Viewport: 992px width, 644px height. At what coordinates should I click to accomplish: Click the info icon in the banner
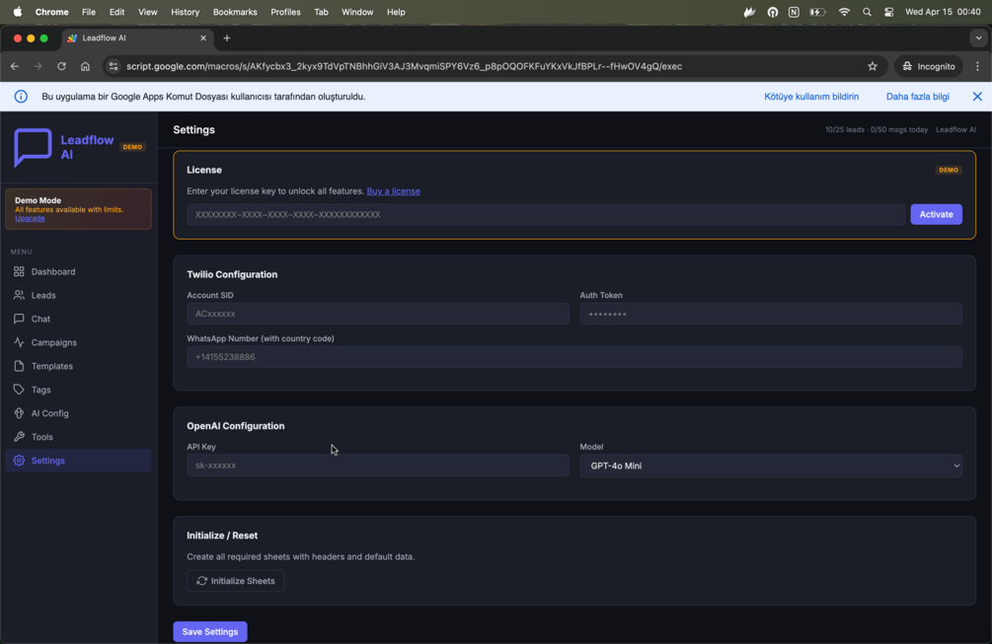point(21,97)
